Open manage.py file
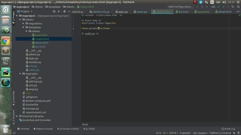Viewport: 241px width, 135px height. 32,108
